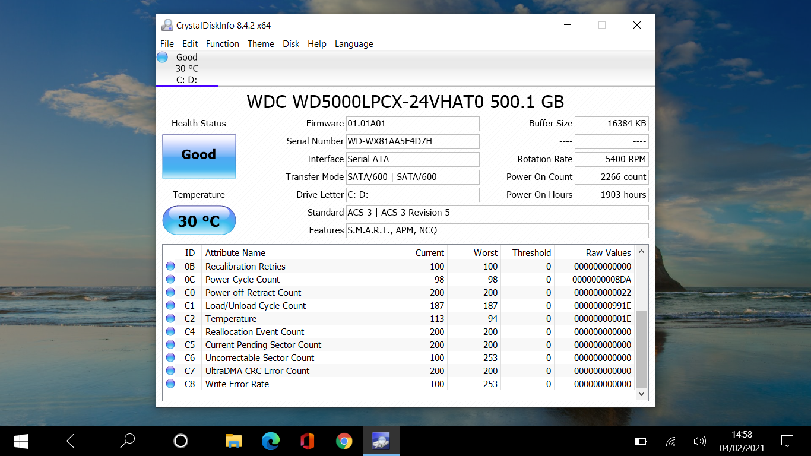Open the File menu

tap(167, 44)
